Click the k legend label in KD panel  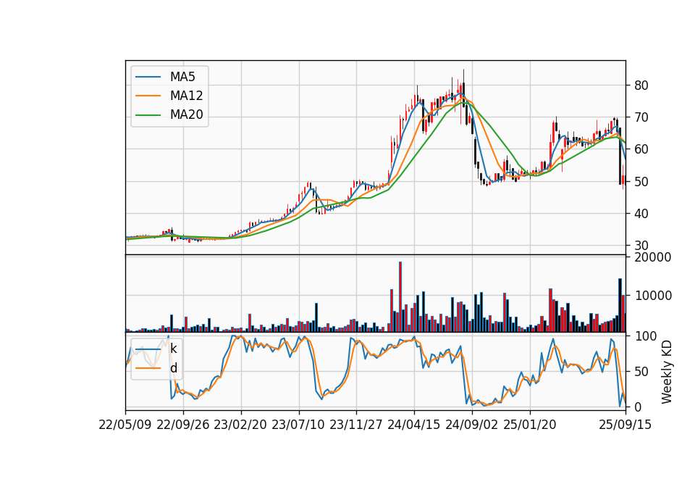point(173,349)
